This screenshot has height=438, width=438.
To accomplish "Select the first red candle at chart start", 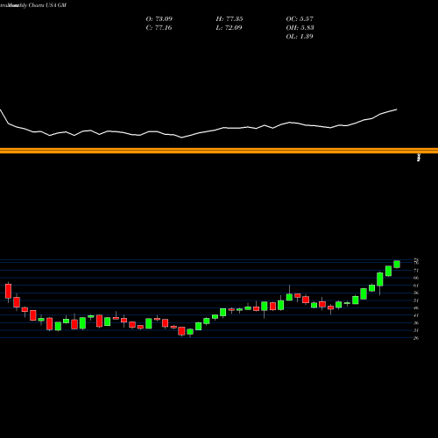I will click(8, 291).
